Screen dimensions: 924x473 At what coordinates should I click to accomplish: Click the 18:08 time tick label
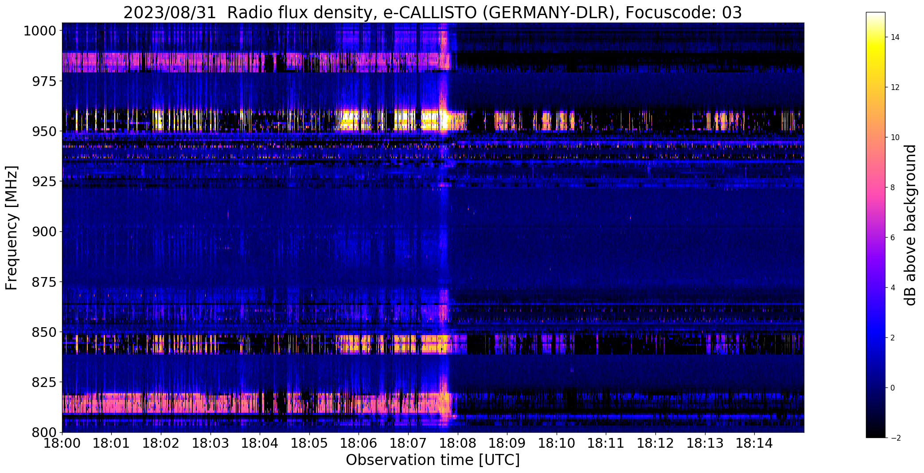coord(458,443)
